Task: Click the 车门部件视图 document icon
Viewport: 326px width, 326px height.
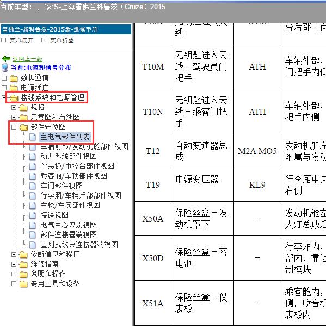Action: click(x=33, y=186)
